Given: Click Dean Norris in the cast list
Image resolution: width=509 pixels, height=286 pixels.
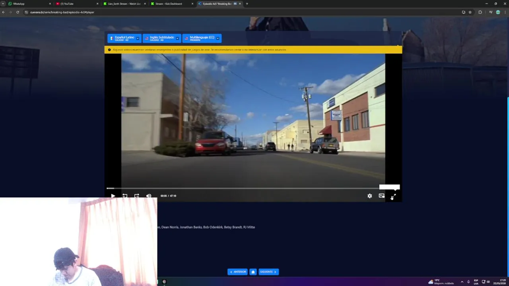Looking at the screenshot, I should [x=170, y=227].
